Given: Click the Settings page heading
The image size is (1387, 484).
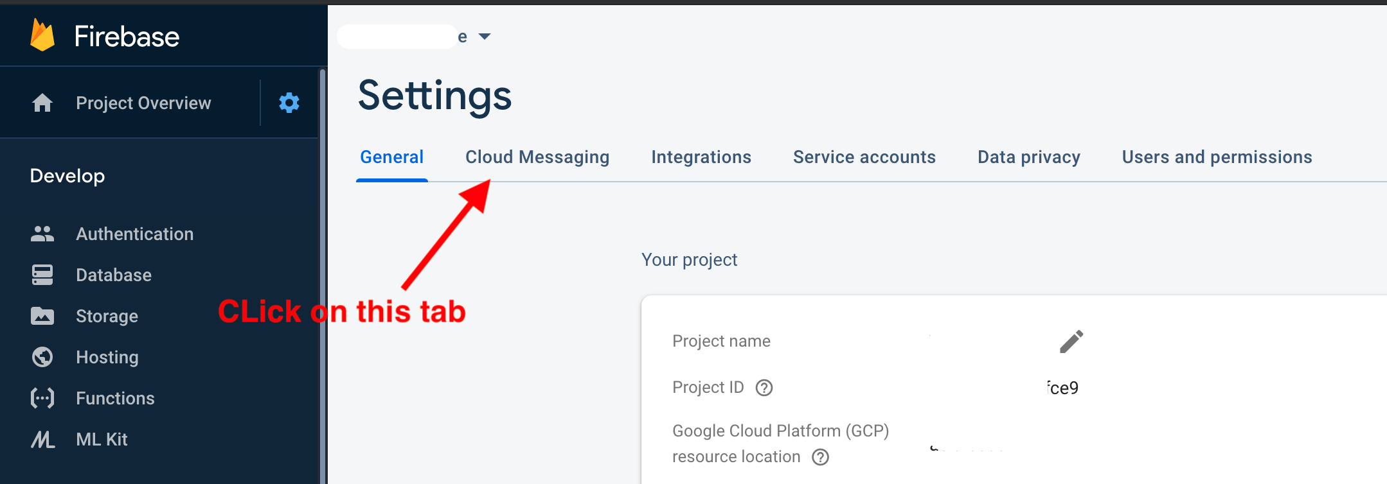Looking at the screenshot, I should (x=435, y=95).
